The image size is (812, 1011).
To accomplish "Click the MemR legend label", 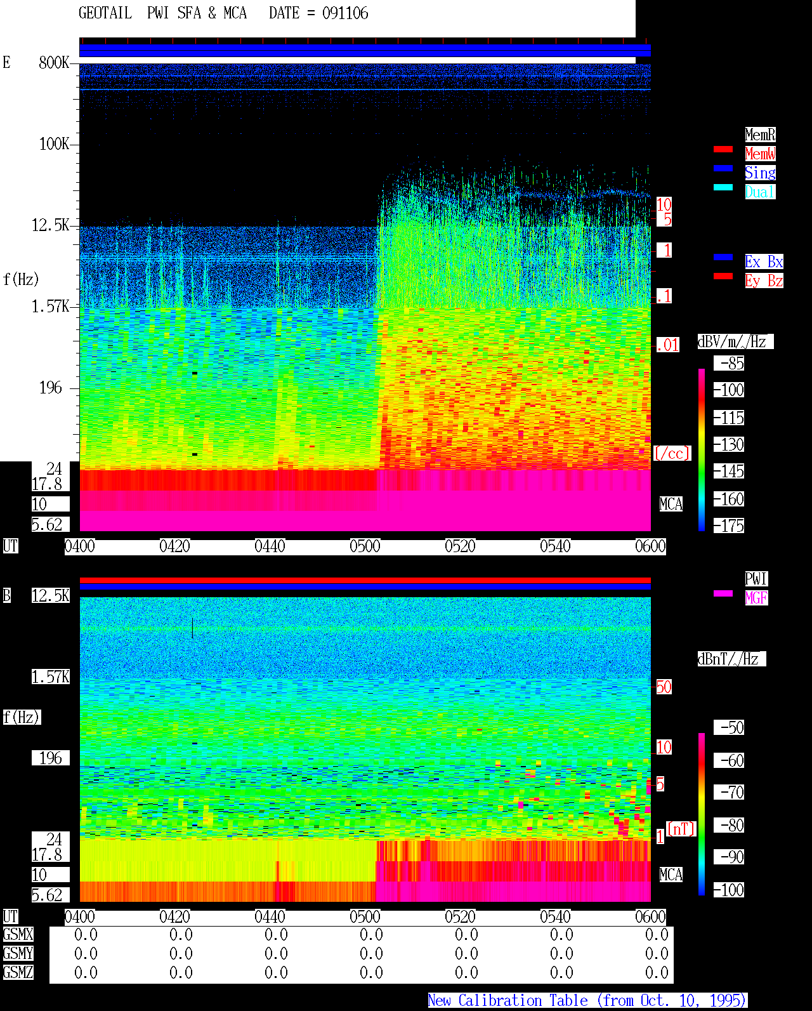I will tap(760, 135).
